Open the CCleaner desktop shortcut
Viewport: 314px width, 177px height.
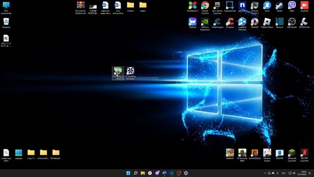(x=230, y=23)
